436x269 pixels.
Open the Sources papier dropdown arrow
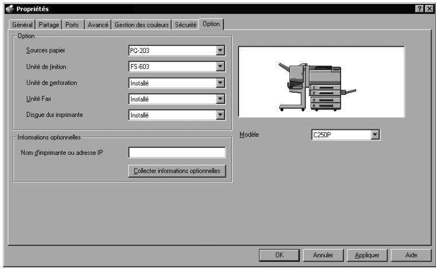(220, 50)
